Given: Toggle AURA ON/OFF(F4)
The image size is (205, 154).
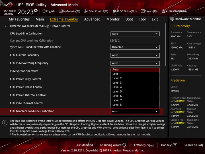Looking at the screenshot, I should [x=174, y=11].
